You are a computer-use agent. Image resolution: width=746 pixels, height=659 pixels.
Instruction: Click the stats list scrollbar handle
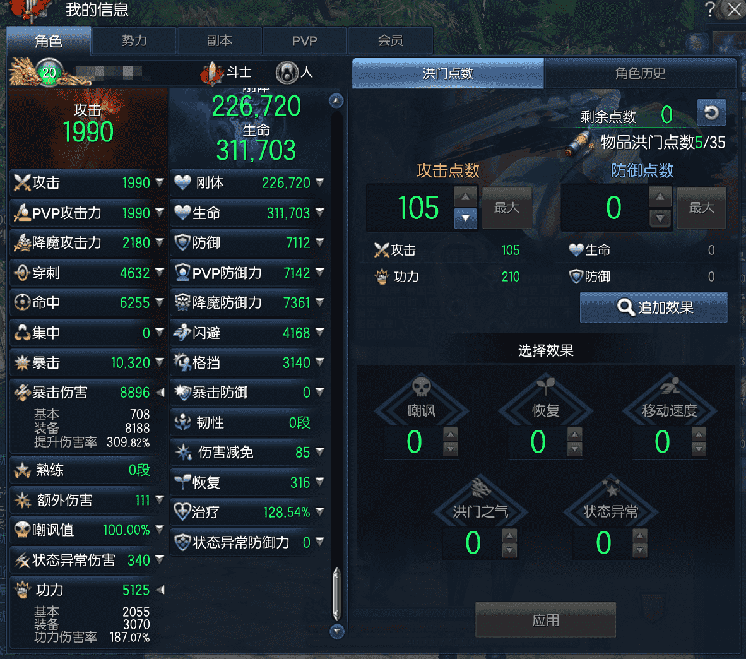(336, 594)
